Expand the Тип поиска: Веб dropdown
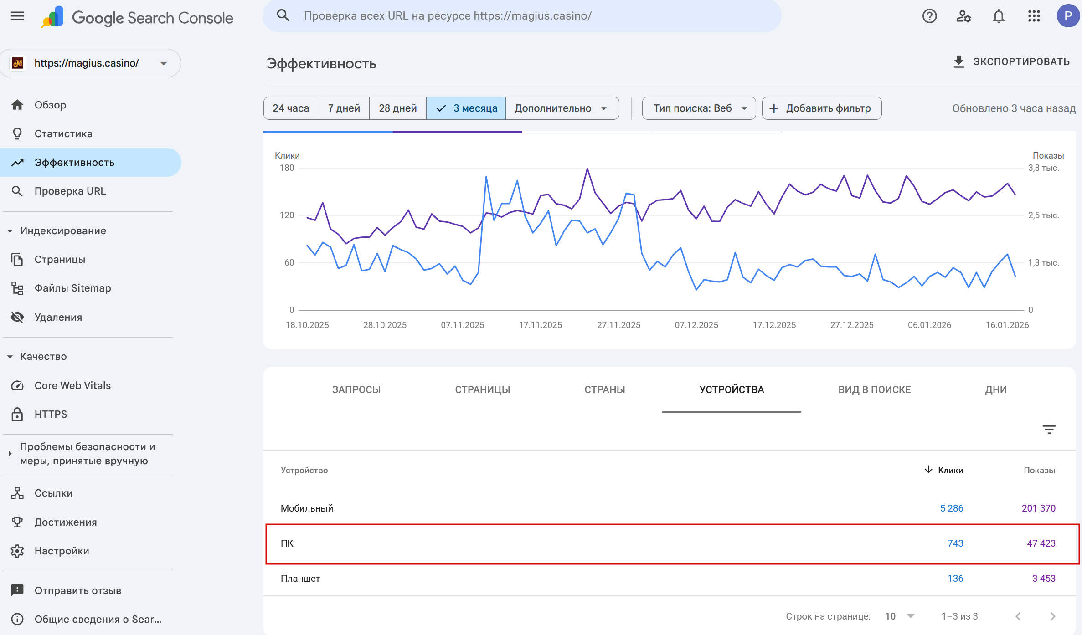1082x635 pixels. point(698,108)
